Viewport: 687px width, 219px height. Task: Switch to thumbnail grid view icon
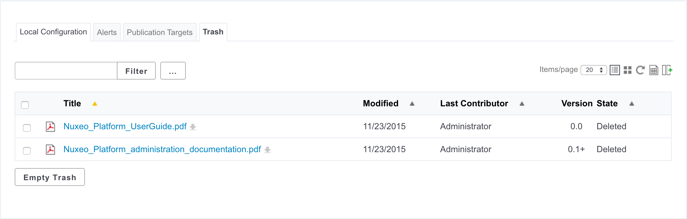click(628, 70)
